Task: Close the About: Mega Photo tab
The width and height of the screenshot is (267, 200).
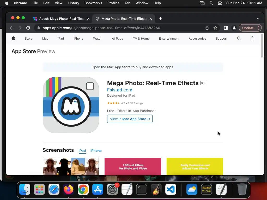Action: pyautogui.click(x=88, y=19)
